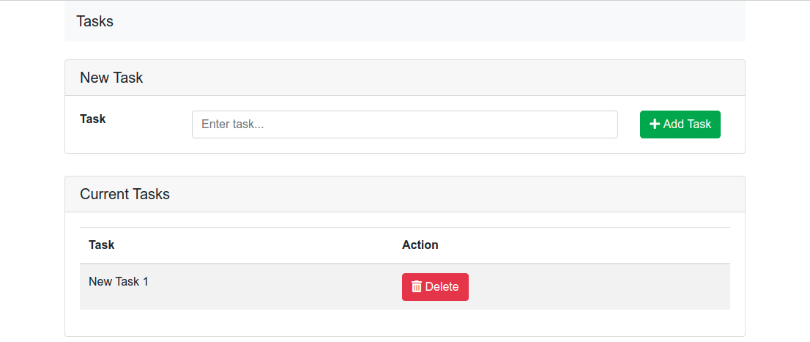
Task: Delete the New Task 1 entry
Action: click(x=435, y=287)
